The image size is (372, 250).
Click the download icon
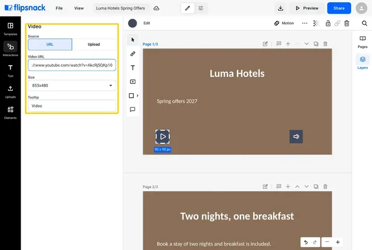[x=280, y=8]
